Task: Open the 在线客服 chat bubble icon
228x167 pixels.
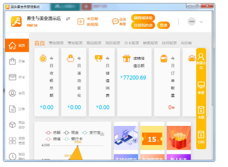Action: [x=115, y=21]
